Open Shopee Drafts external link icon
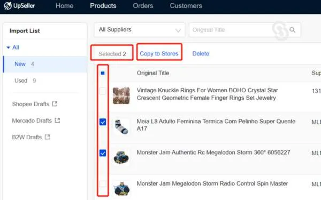The width and height of the screenshot is (321, 200). click(x=55, y=104)
